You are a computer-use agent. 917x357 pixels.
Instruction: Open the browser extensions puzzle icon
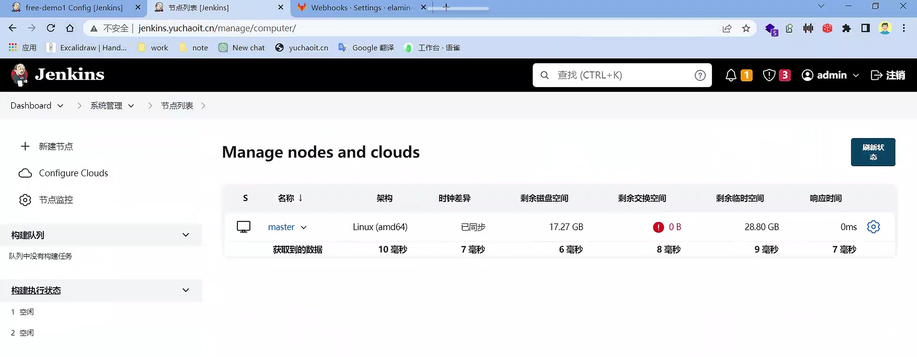click(x=846, y=29)
